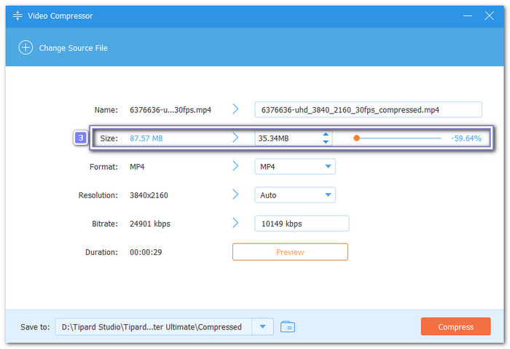Viewport: 510px width, 349px height.
Task: Increase output size with the up stepper
Action: 326,134
